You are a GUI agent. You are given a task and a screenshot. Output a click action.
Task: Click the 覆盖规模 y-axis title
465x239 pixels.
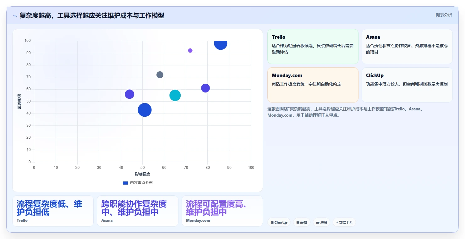click(19, 102)
